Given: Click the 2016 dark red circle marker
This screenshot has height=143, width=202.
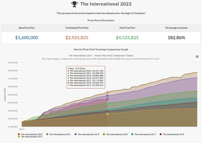Looking at the screenshot, I should (107, 111).
